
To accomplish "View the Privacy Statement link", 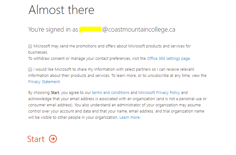I will 44,82.
